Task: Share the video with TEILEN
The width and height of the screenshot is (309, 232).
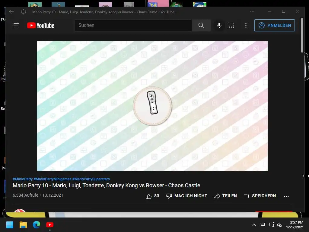Action: click(225, 196)
